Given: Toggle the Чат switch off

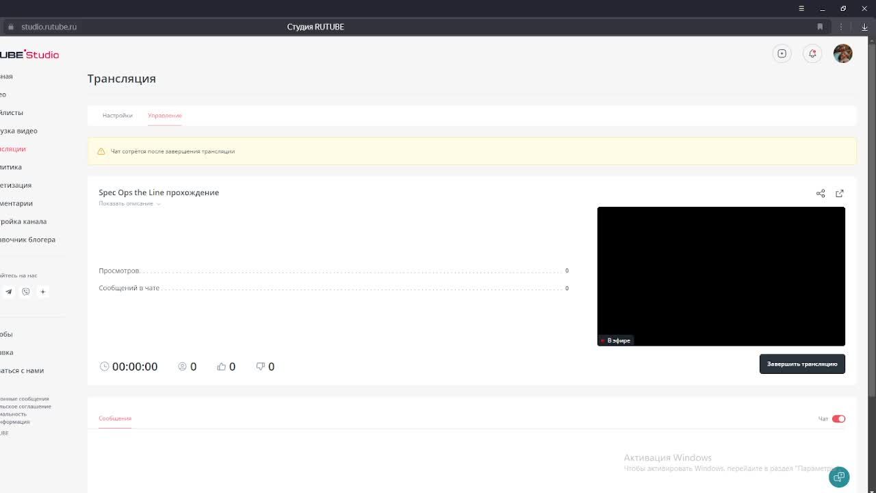Looking at the screenshot, I should point(838,419).
